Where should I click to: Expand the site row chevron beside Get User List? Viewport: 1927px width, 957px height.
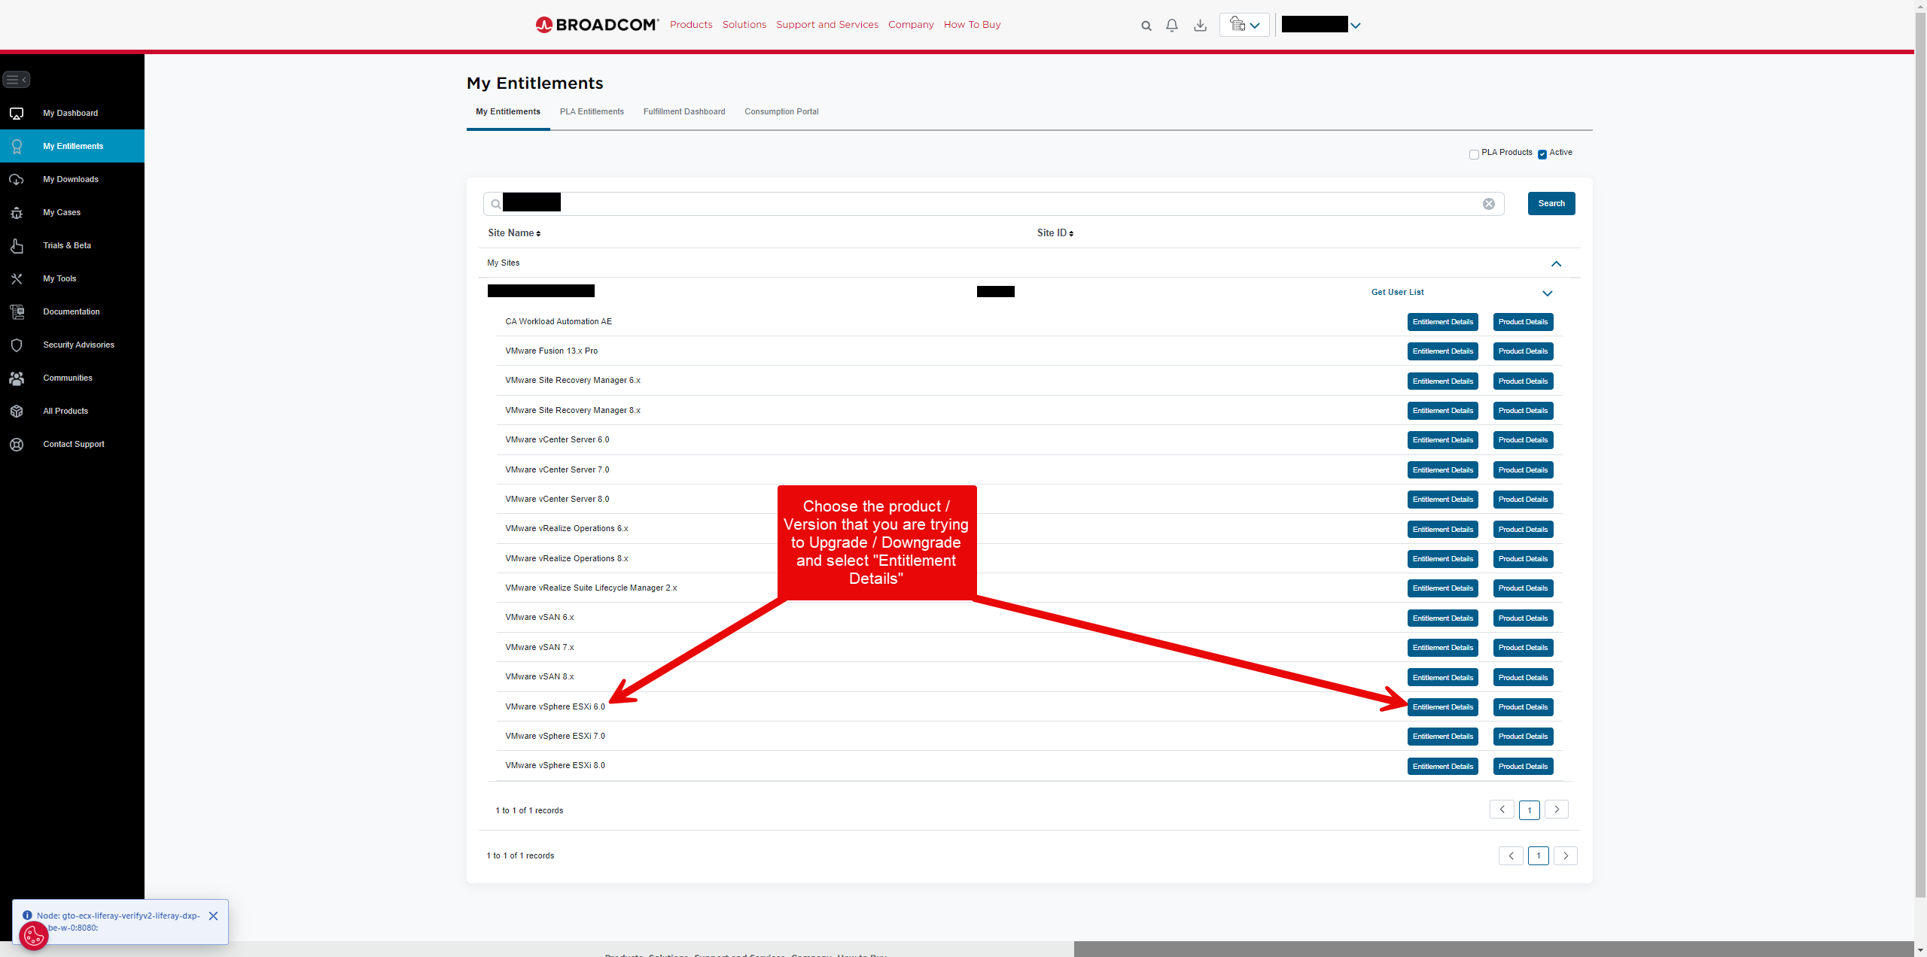[x=1547, y=293]
